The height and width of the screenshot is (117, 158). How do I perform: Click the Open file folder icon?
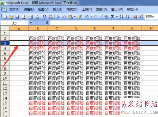(11, 17)
